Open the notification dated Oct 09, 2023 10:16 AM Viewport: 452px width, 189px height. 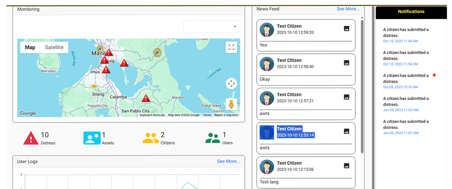(406, 81)
